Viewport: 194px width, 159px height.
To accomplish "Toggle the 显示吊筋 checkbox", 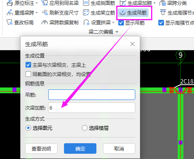I will tap(121, 23).
